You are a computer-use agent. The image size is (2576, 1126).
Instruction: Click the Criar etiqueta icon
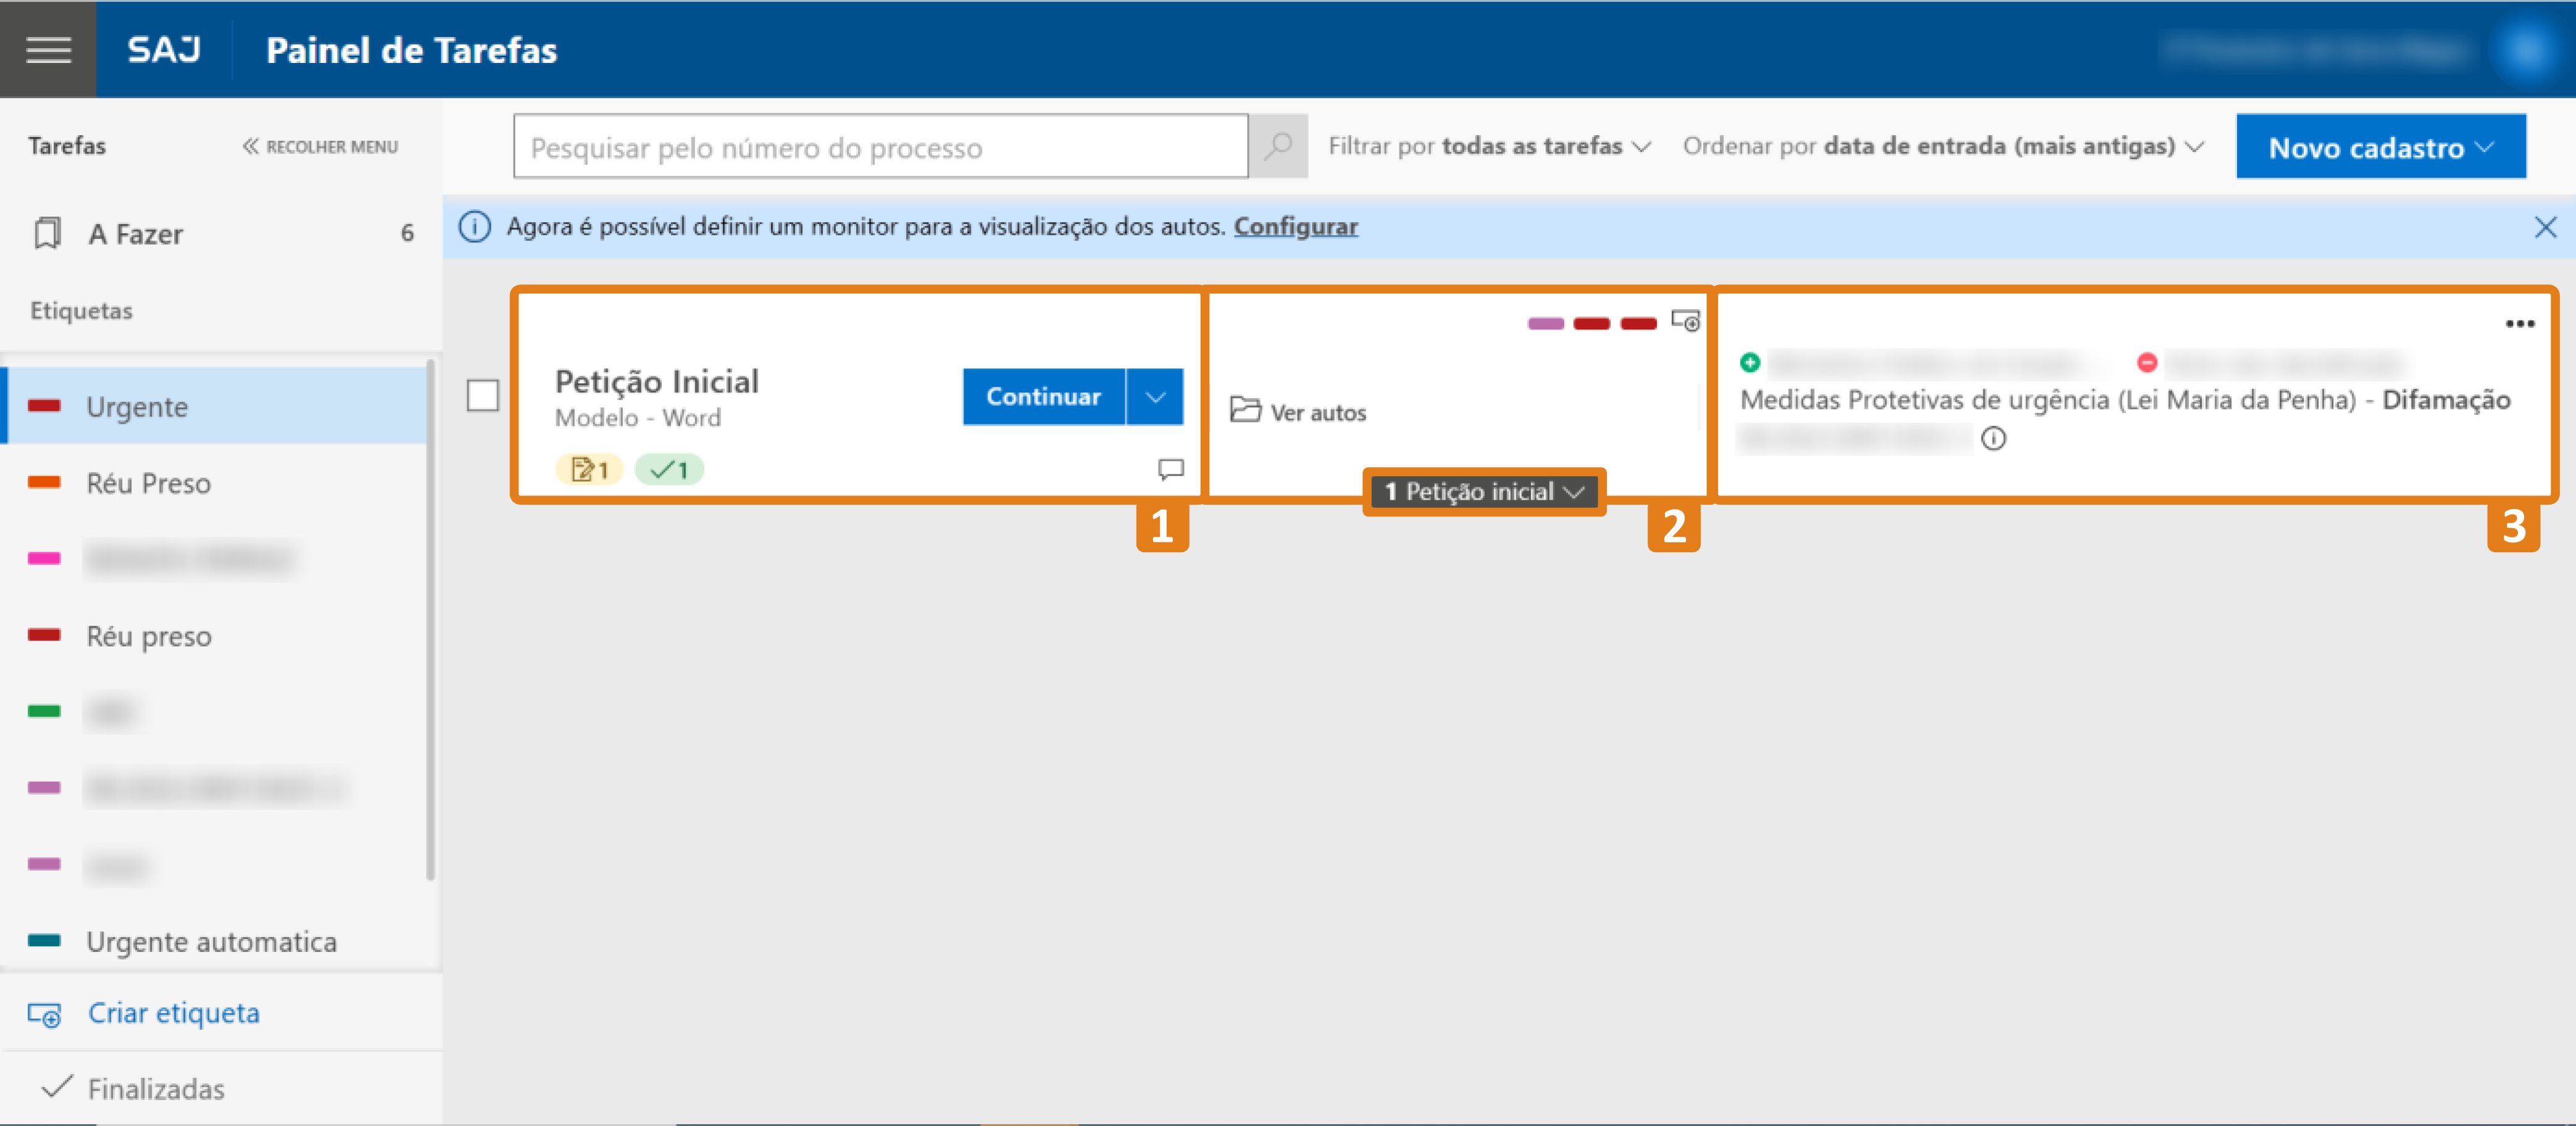(x=44, y=1014)
